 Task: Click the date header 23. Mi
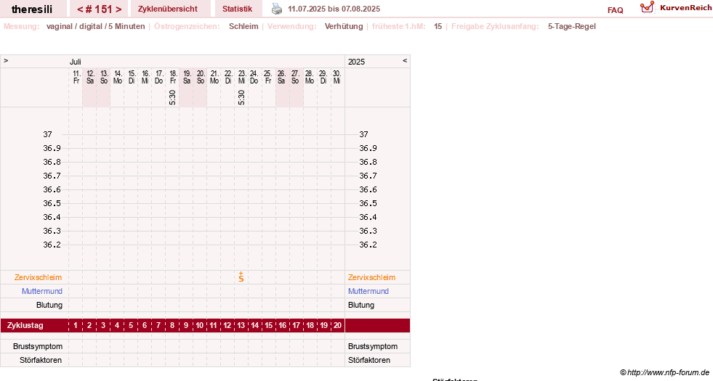tap(242, 77)
